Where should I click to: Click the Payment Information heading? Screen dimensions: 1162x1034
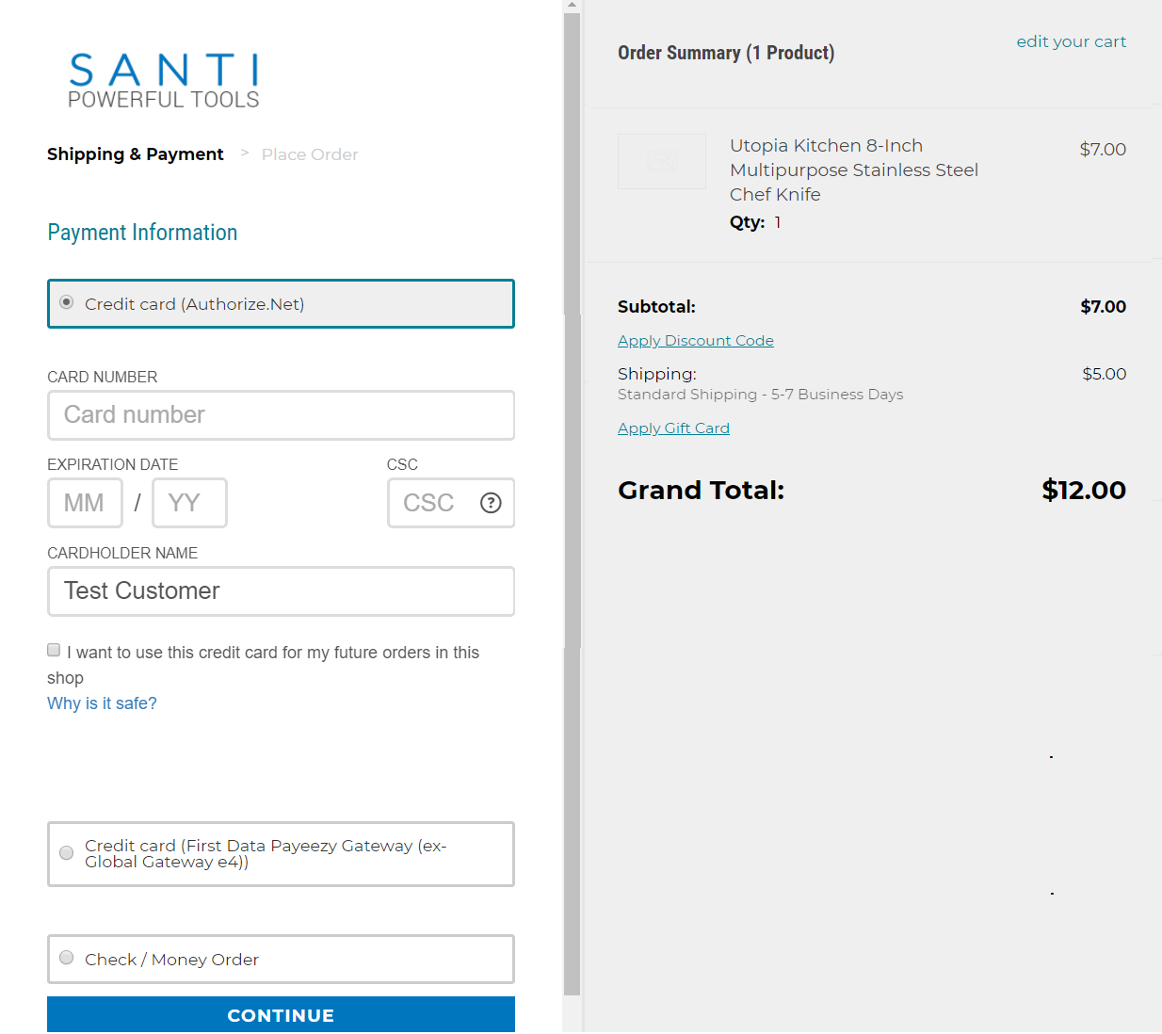(x=142, y=233)
